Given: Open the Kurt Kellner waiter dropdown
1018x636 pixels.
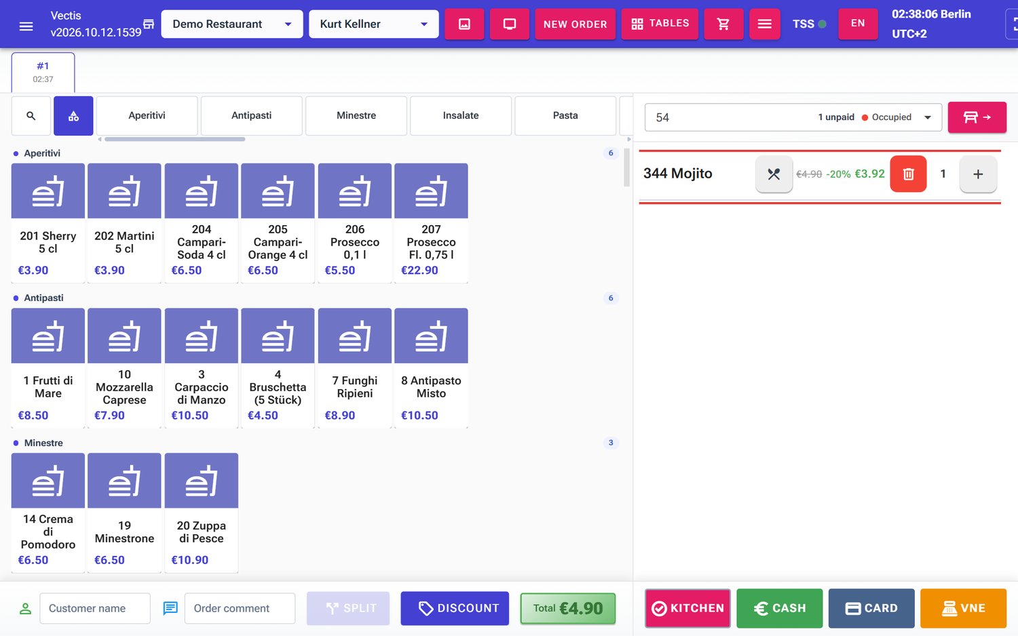Looking at the screenshot, I should pos(374,24).
